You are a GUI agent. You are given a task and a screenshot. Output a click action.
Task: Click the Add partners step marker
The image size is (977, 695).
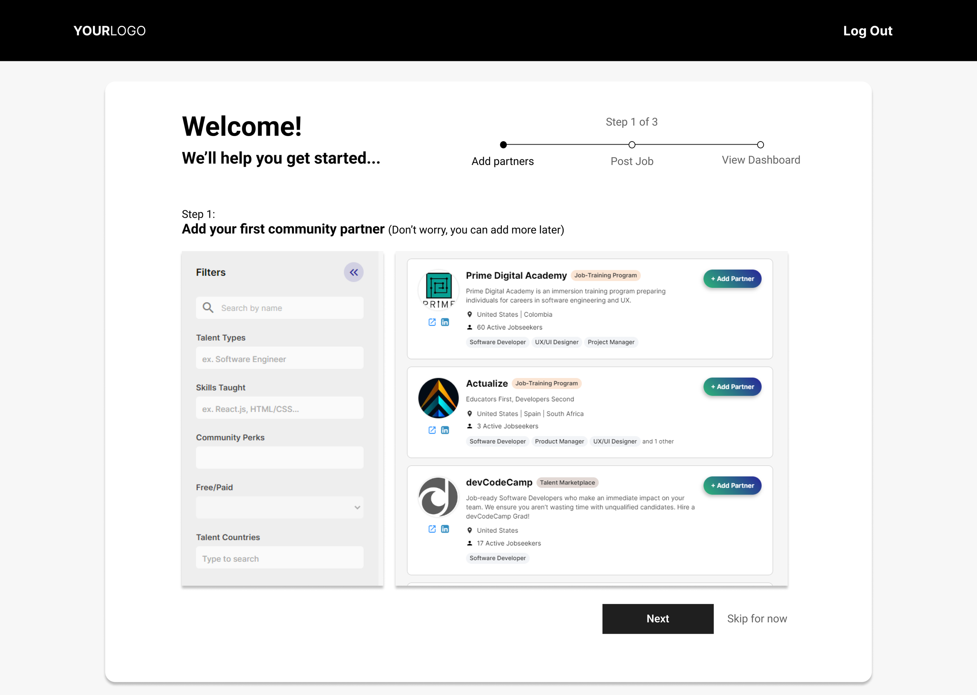(503, 145)
